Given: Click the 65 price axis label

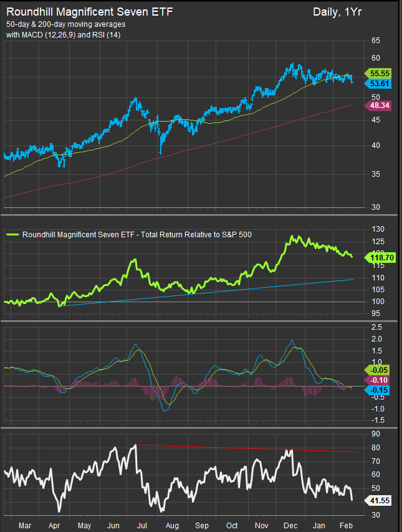Looking at the screenshot, I should [376, 41].
